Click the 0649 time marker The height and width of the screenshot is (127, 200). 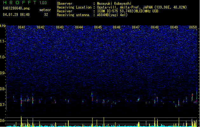(174, 27)
